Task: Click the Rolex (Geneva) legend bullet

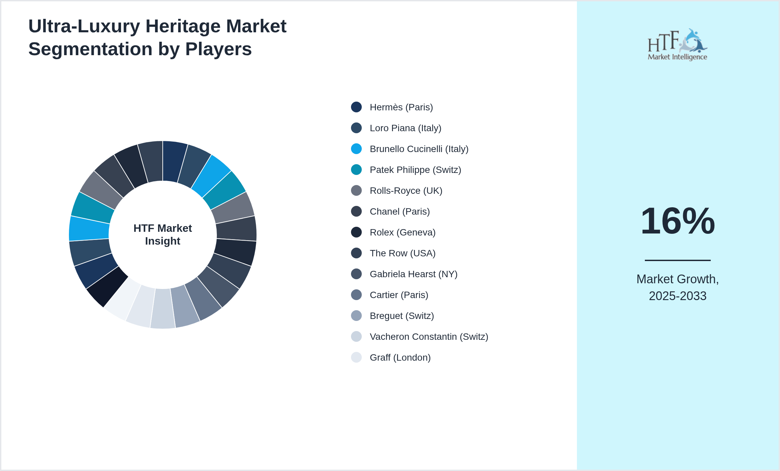Action: coord(356,232)
